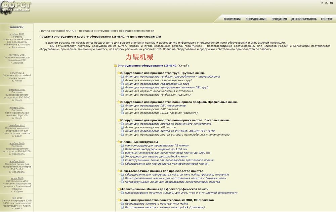The image size is (336, 212).
Task: Open news item июль 2010
Action: point(17,178)
